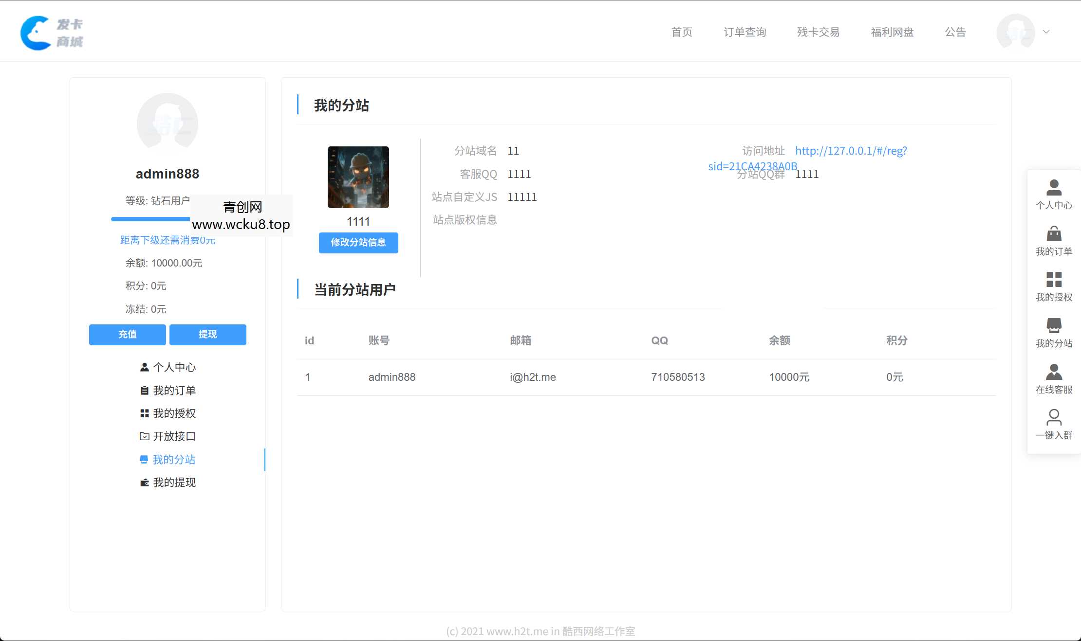Select the 我的提现 icon in left sidebar
1081x641 pixels.
144,482
